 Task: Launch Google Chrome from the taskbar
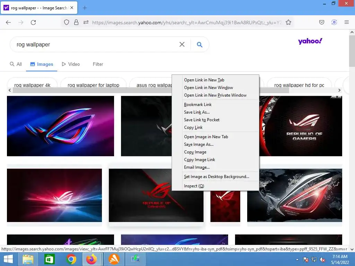(x=71, y=259)
